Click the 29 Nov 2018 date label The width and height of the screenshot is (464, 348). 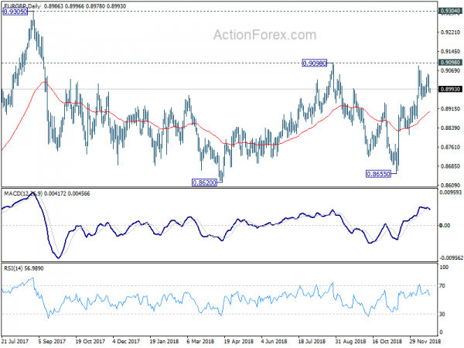(x=425, y=341)
